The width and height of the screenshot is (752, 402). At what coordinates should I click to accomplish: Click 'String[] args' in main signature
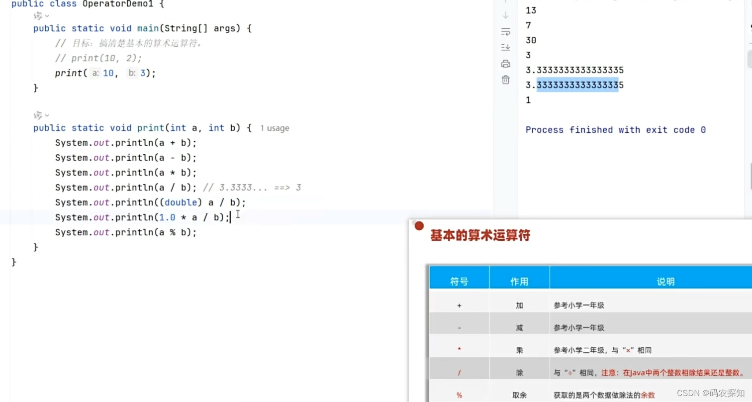[x=199, y=28]
